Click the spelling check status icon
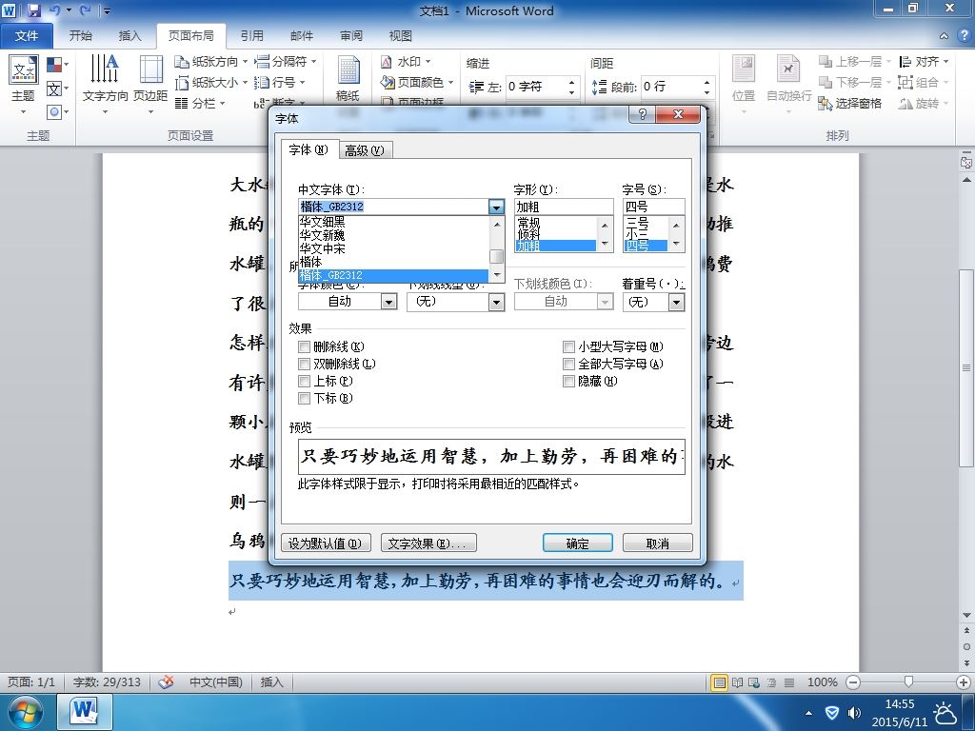Viewport: 975px width, 731px height. (x=166, y=682)
